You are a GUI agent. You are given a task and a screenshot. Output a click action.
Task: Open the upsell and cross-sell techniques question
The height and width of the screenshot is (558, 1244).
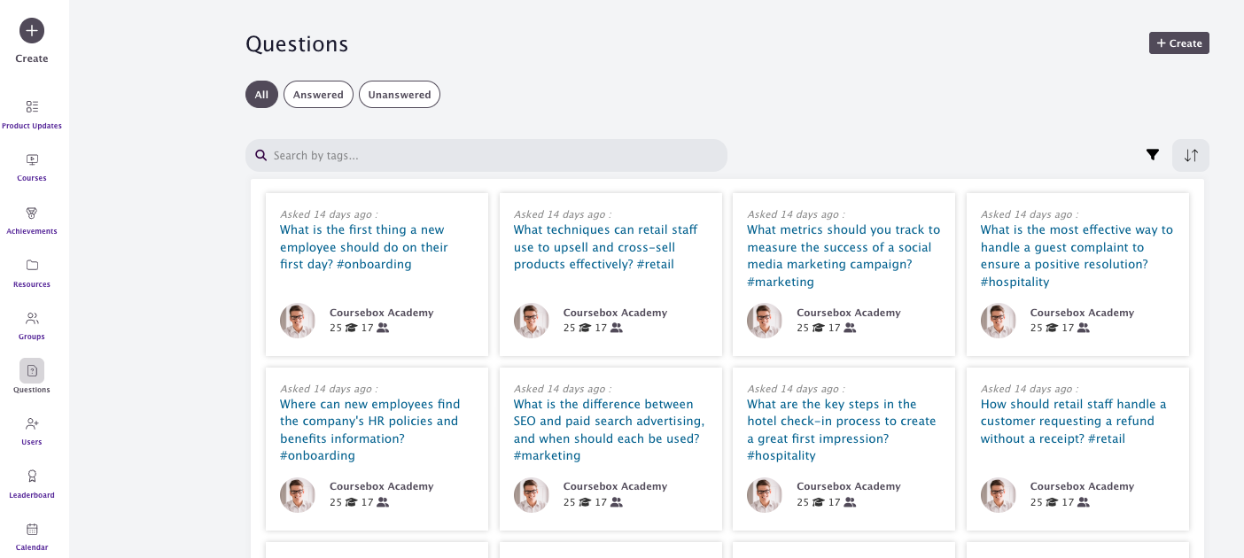click(x=605, y=247)
